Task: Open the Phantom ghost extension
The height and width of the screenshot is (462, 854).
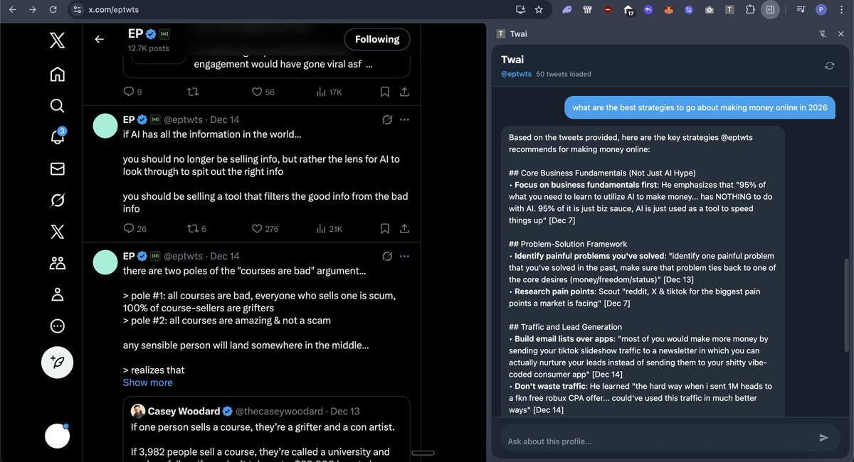Action: [x=567, y=10]
